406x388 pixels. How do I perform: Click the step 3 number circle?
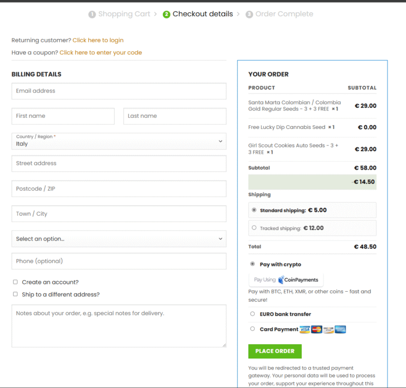point(249,14)
